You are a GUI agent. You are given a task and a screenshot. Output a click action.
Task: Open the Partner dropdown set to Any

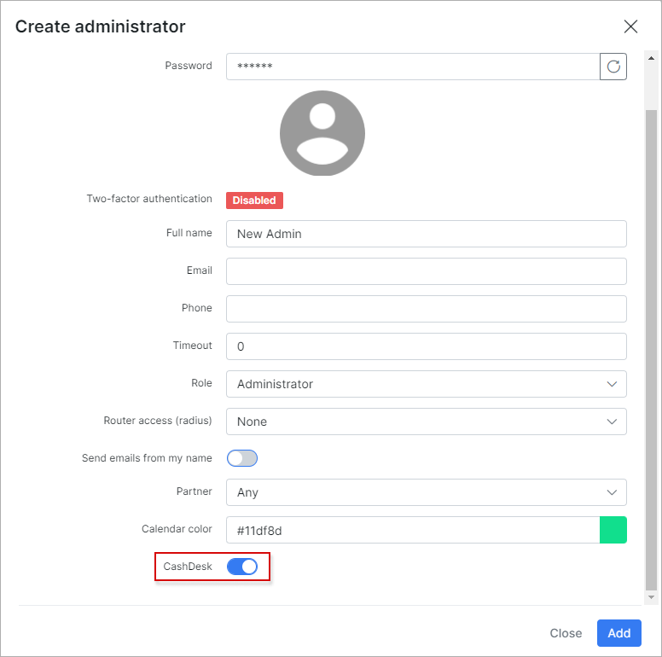pyautogui.click(x=427, y=492)
